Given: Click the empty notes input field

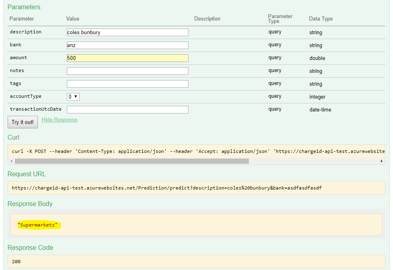Looking at the screenshot, I should [127, 71].
